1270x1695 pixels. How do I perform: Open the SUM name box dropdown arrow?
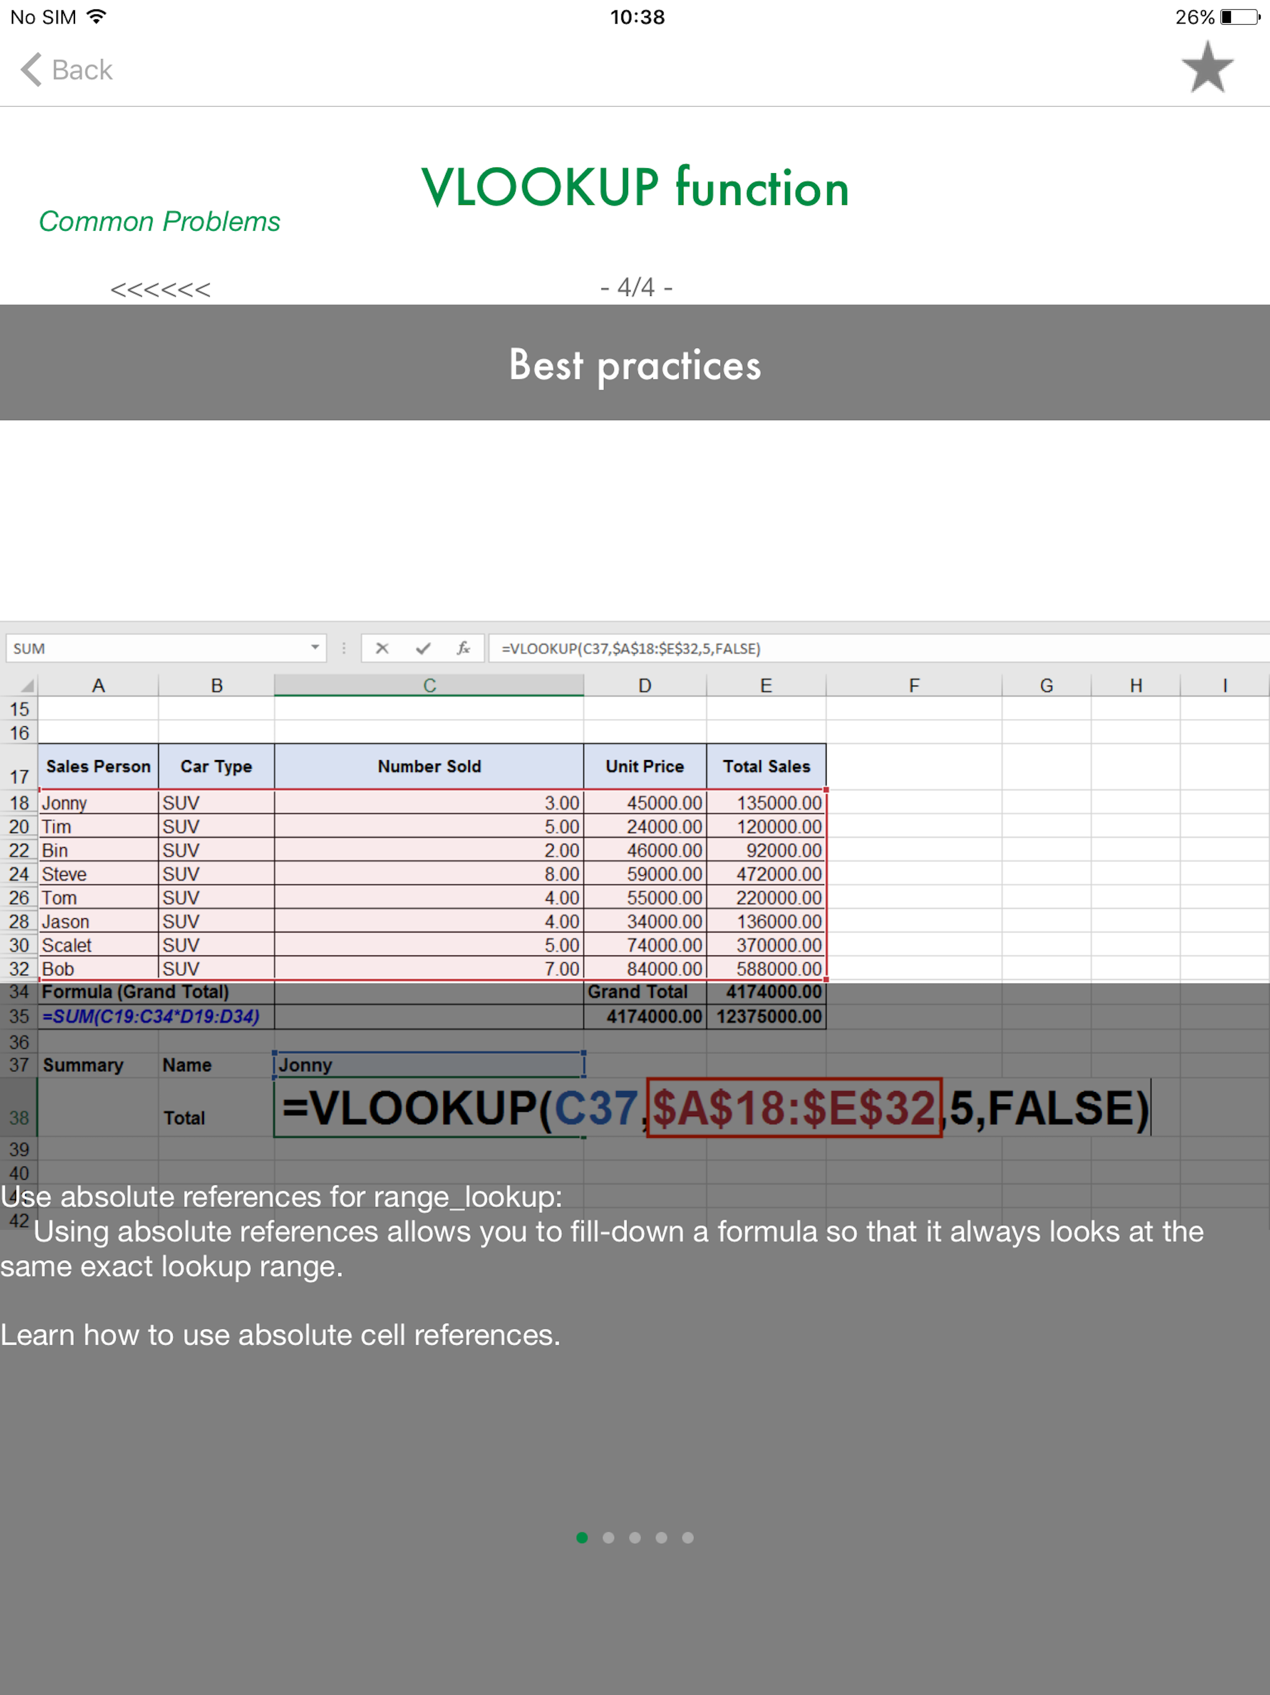point(315,648)
